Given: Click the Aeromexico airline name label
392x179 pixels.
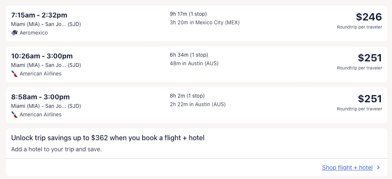Looking at the screenshot, I should pyautogui.click(x=34, y=33).
